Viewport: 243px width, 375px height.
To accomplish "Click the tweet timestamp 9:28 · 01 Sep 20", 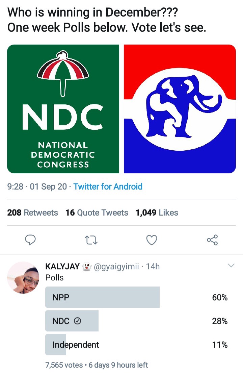I will click(x=37, y=186).
